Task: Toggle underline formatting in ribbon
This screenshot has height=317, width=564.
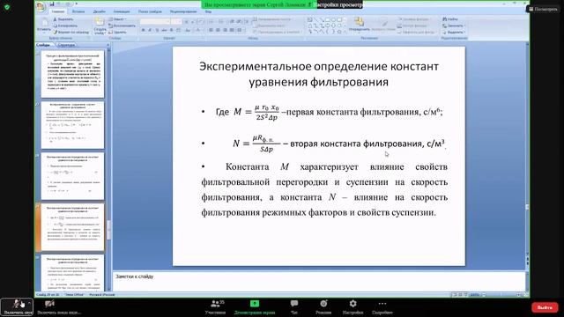Action: 157,30
